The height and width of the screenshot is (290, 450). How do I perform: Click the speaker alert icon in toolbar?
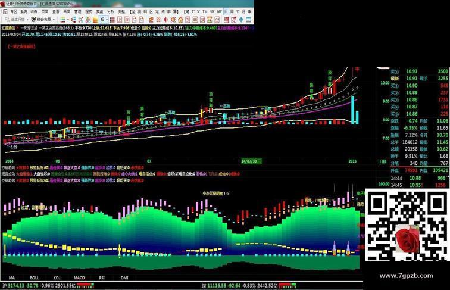click(x=165, y=20)
